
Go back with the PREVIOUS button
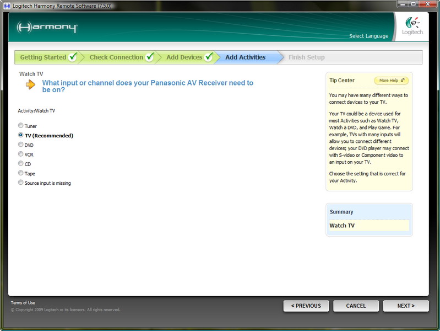(306, 306)
